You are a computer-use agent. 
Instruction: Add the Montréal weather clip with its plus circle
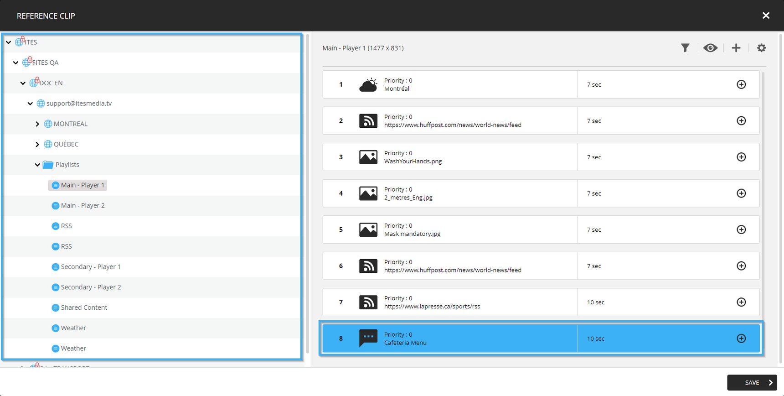click(x=741, y=84)
